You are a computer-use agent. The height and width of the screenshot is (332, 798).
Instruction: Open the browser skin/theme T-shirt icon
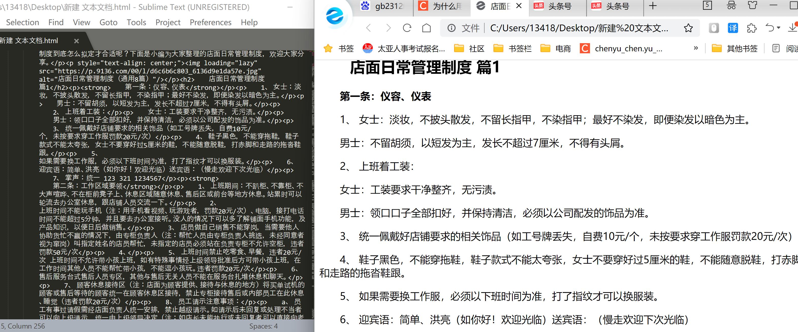click(752, 5)
